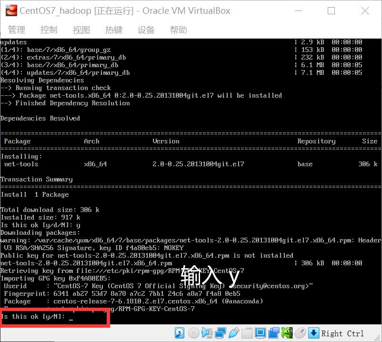382x342 pixels.
Task: Minimize the VirtualBox window
Action: click(298, 11)
